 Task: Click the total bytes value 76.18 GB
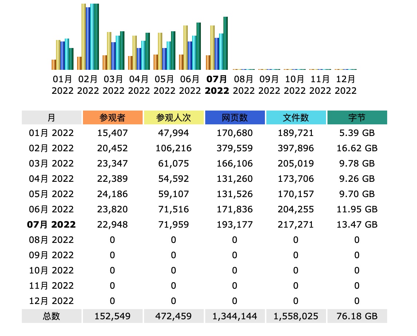coord(357,316)
